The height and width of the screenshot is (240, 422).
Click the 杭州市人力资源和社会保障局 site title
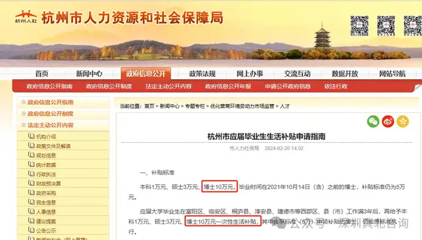(x=132, y=18)
